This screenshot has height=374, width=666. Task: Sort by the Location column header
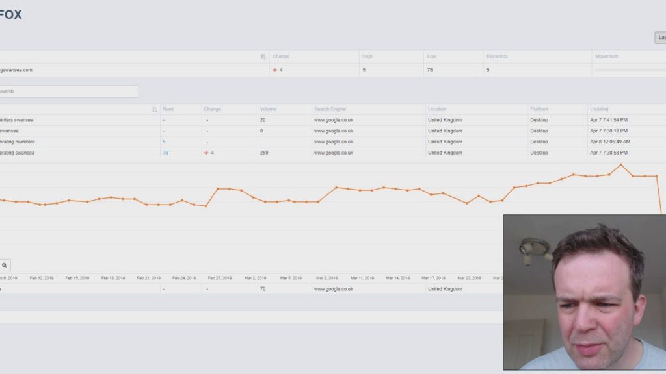437,109
